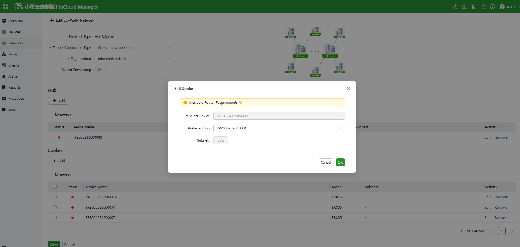Screen dimensions: 520x247
Task: Toggle the Forced Forwarding switch
Action: [x=98, y=70]
